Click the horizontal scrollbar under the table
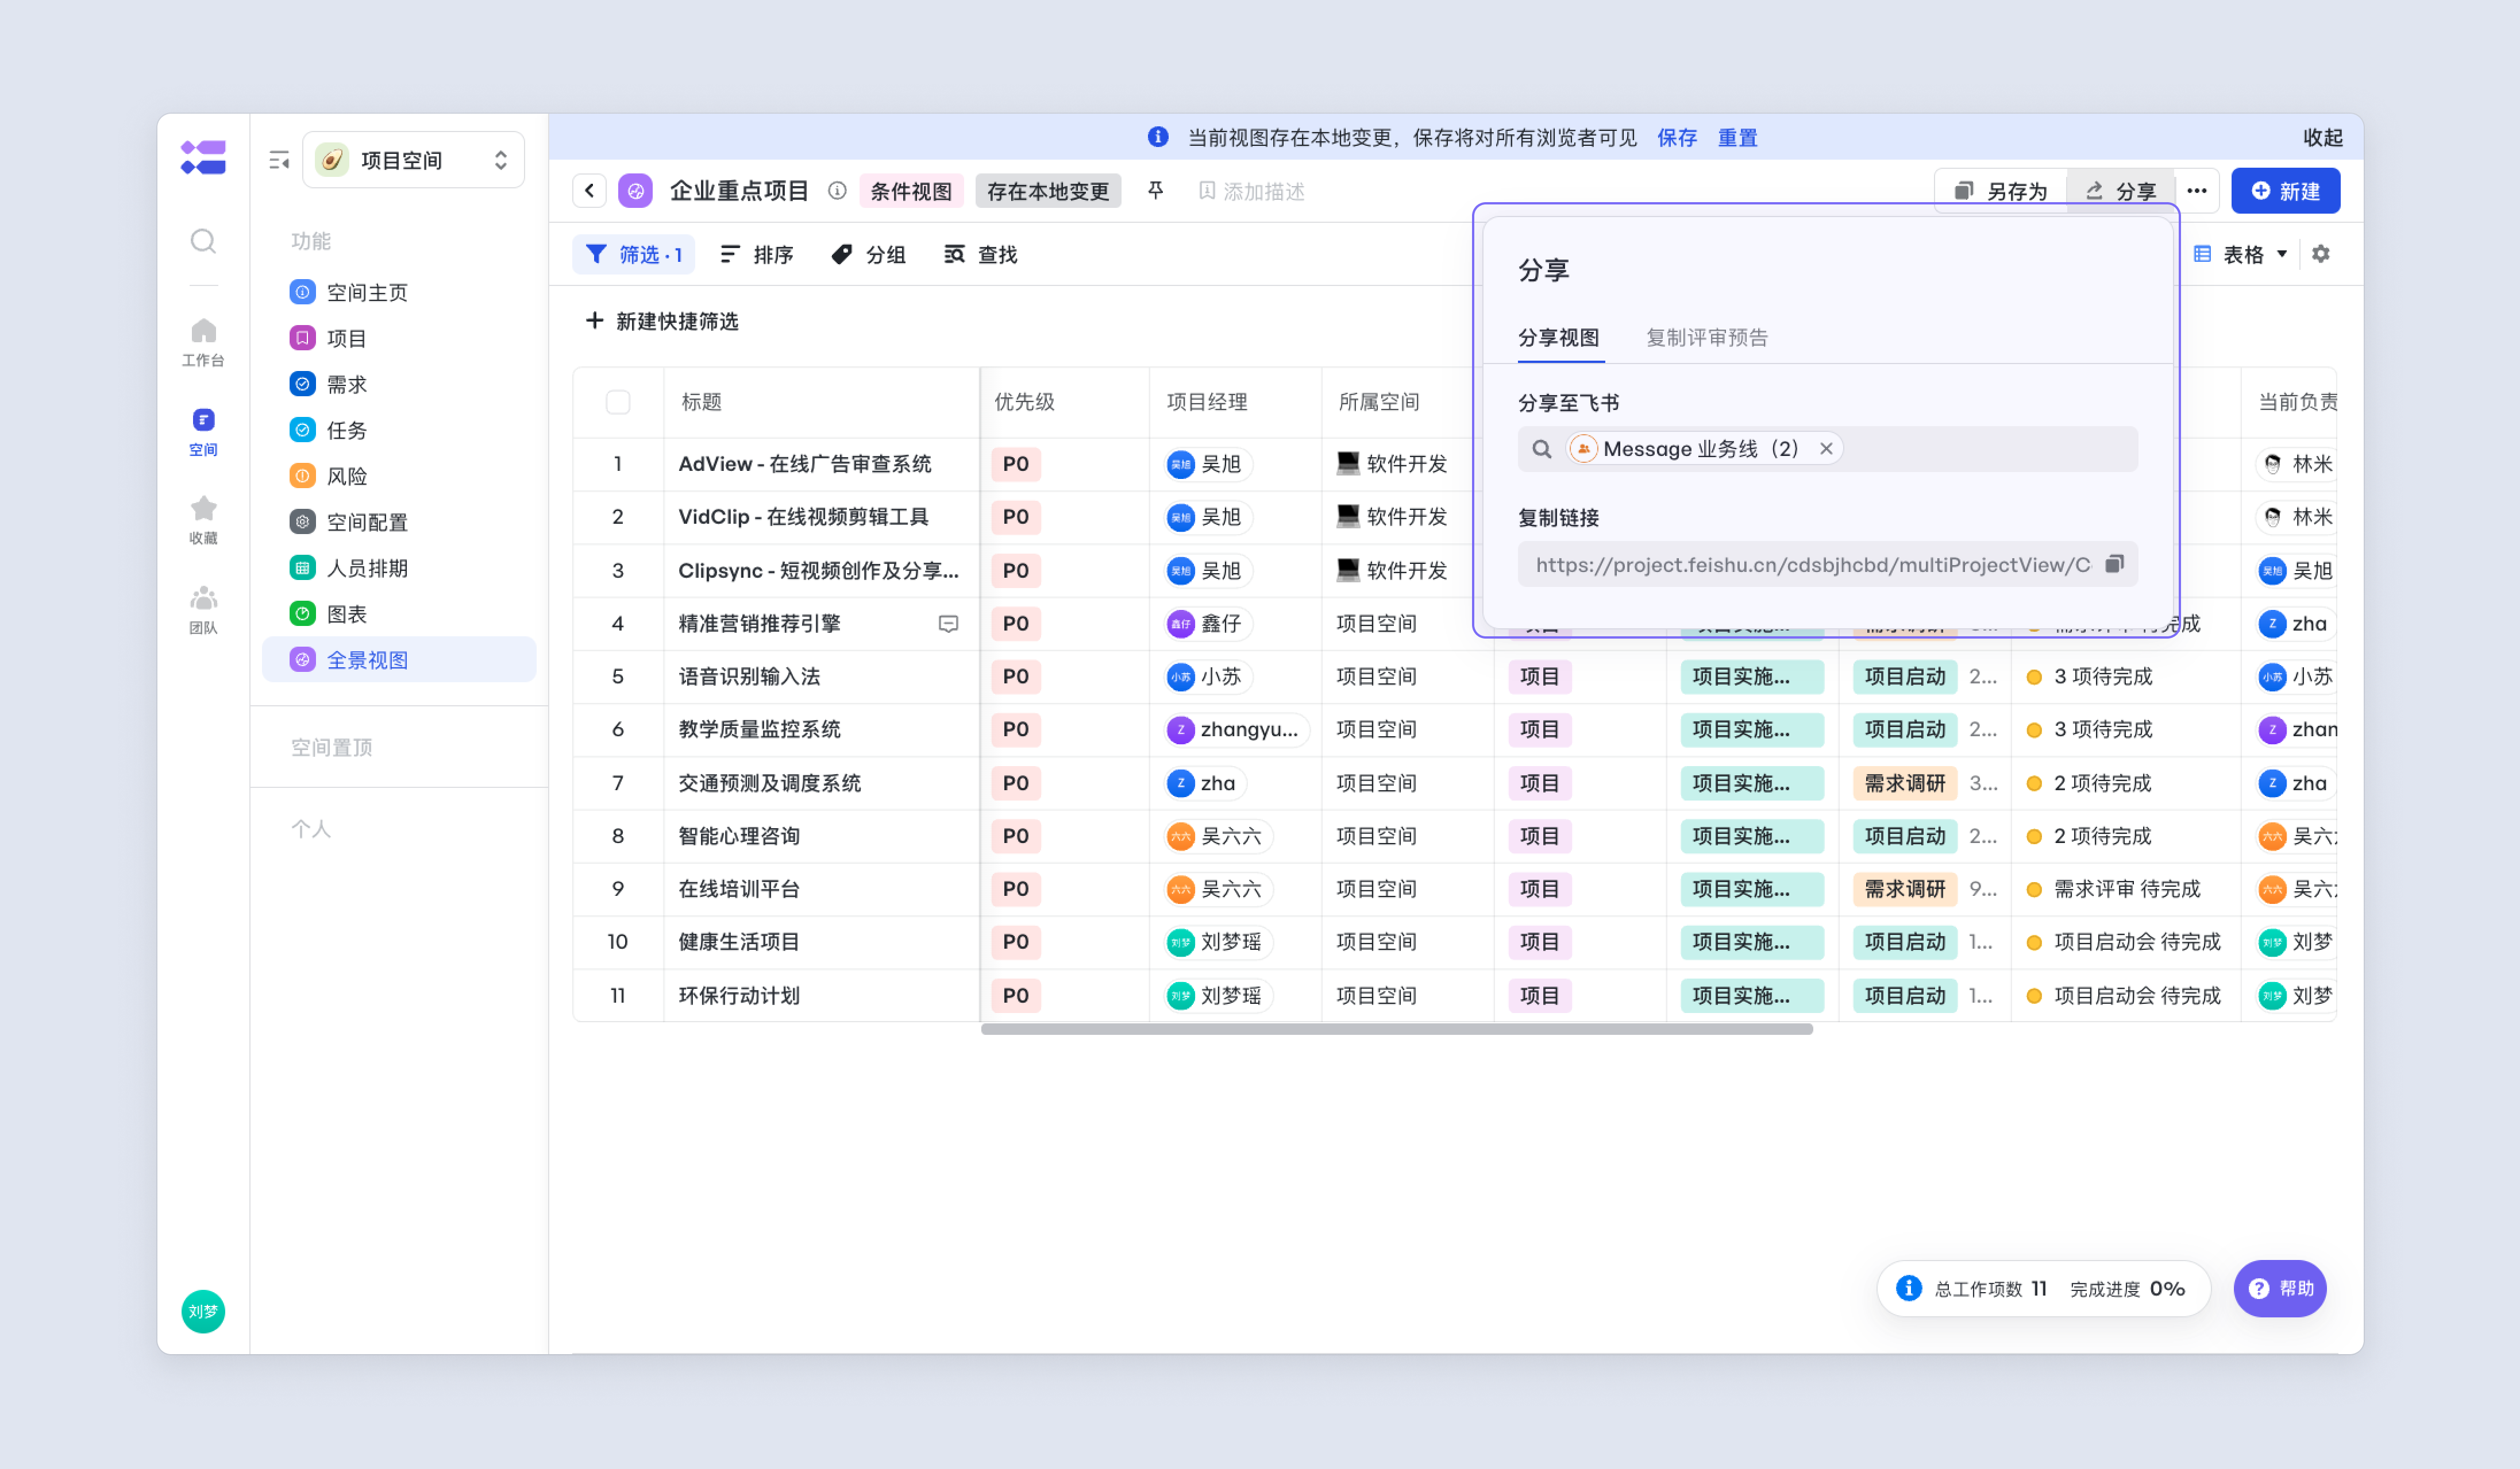The width and height of the screenshot is (2520, 1469). (x=1396, y=1029)
